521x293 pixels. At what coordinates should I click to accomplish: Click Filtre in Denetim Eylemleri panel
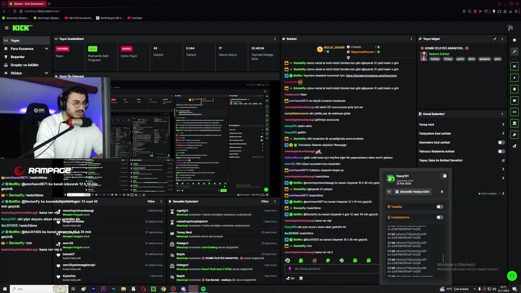click(x=265, y=201)
